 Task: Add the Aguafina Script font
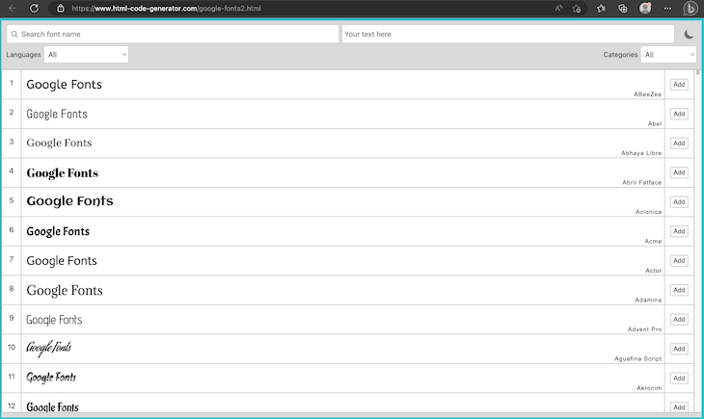[x=679, y=349]
